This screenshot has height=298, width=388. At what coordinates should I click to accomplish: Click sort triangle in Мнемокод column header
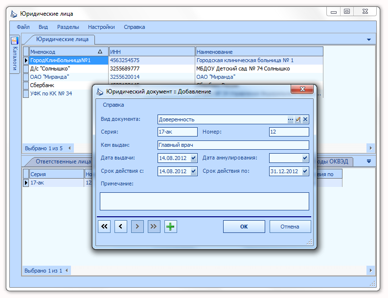pos(100,51)
